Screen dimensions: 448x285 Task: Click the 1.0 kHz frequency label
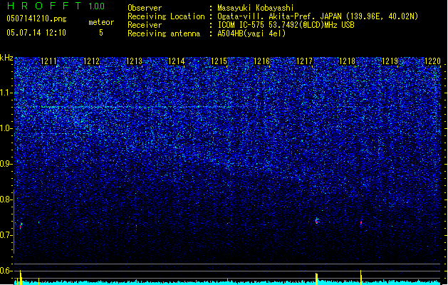coord(6,128)
